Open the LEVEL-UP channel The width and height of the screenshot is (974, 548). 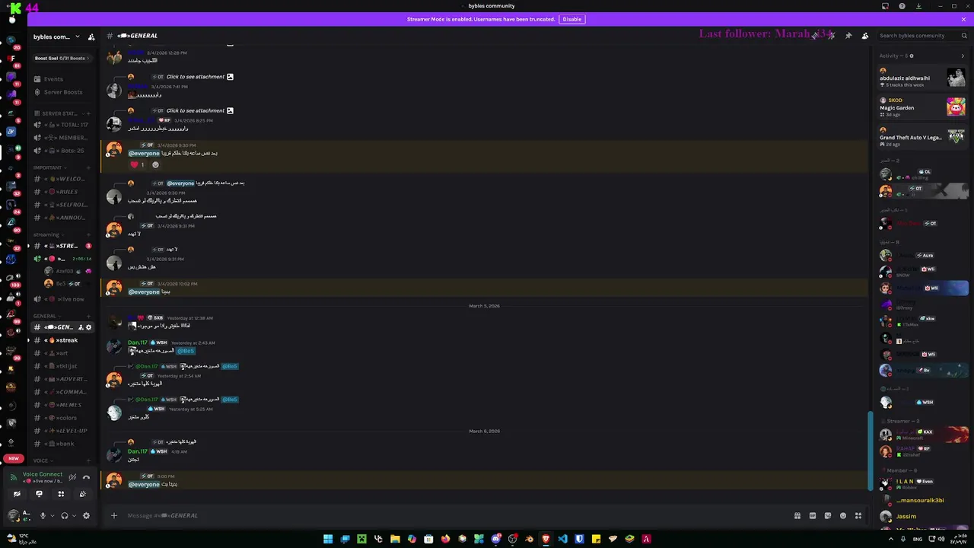[62, 431]
